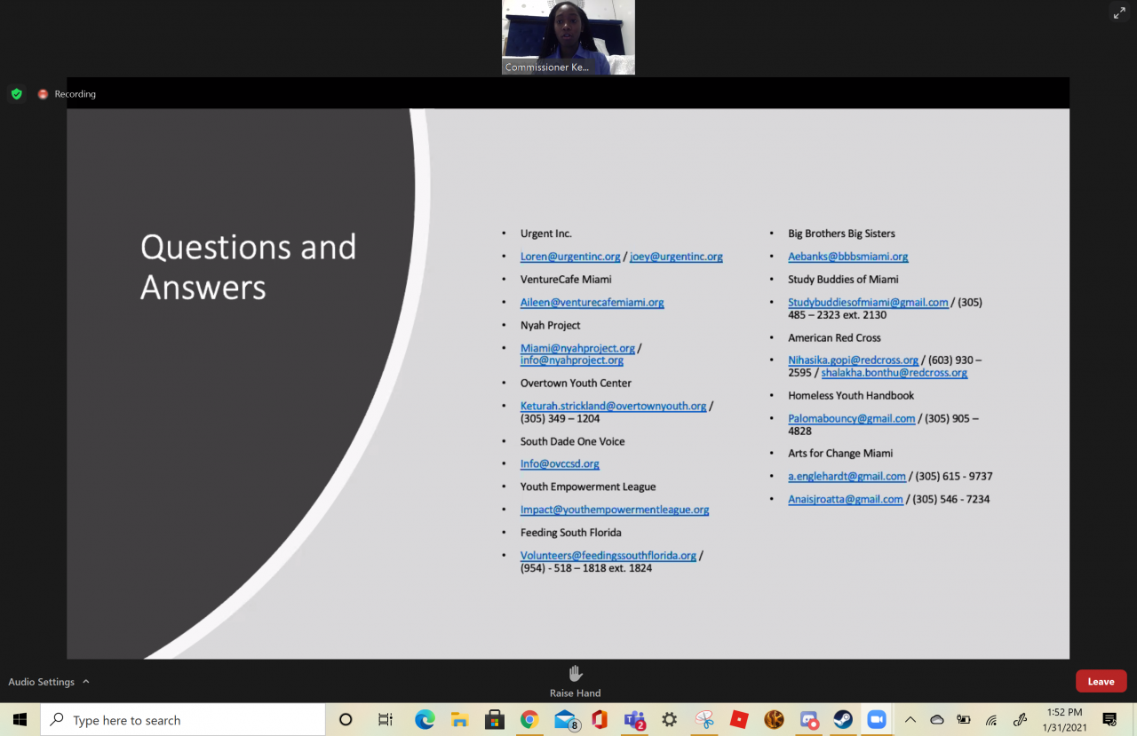Open Roblox from the taskbar
1137x736 pixels.
click(x=739, y=719)
